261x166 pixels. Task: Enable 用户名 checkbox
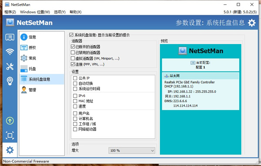coord(75,114)
